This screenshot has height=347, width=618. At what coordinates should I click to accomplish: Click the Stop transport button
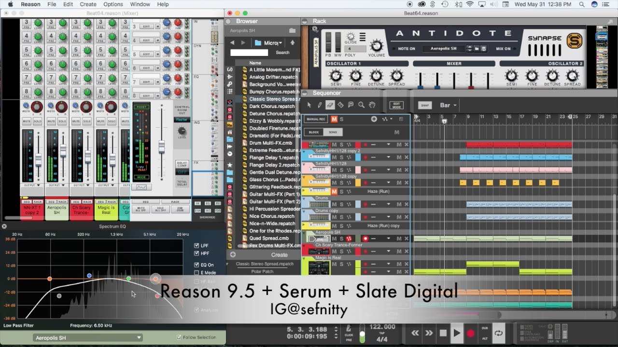tap(443, 333)
